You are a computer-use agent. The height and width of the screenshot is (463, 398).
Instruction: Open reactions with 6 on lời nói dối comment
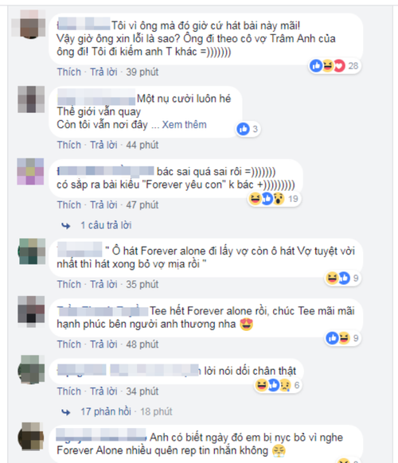point(278,385)
